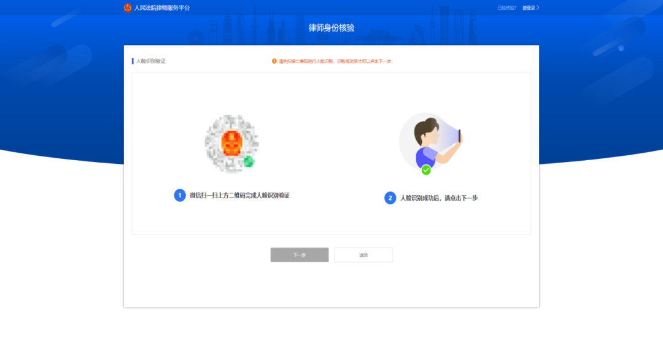The image size is (663, 351).
Task: Click the green mini-program badge on QR code
Action: pos(249,161)
